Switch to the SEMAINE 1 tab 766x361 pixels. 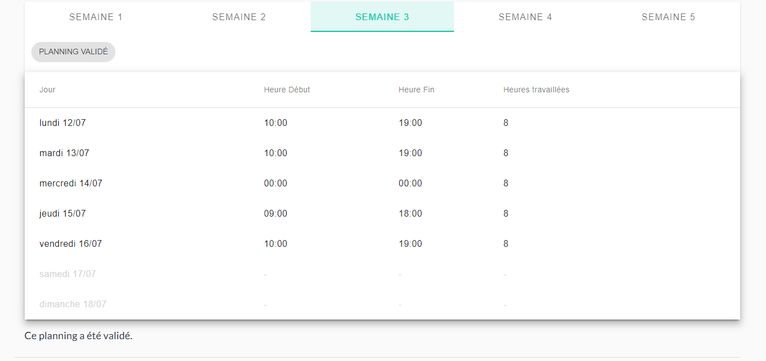tap(96, 17)
